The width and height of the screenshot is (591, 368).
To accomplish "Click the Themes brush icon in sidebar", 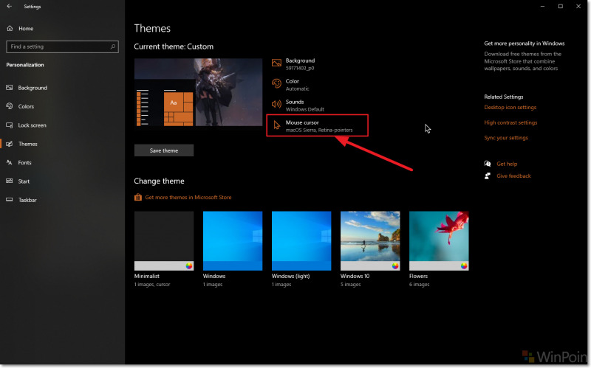I will tap(10, 144).
